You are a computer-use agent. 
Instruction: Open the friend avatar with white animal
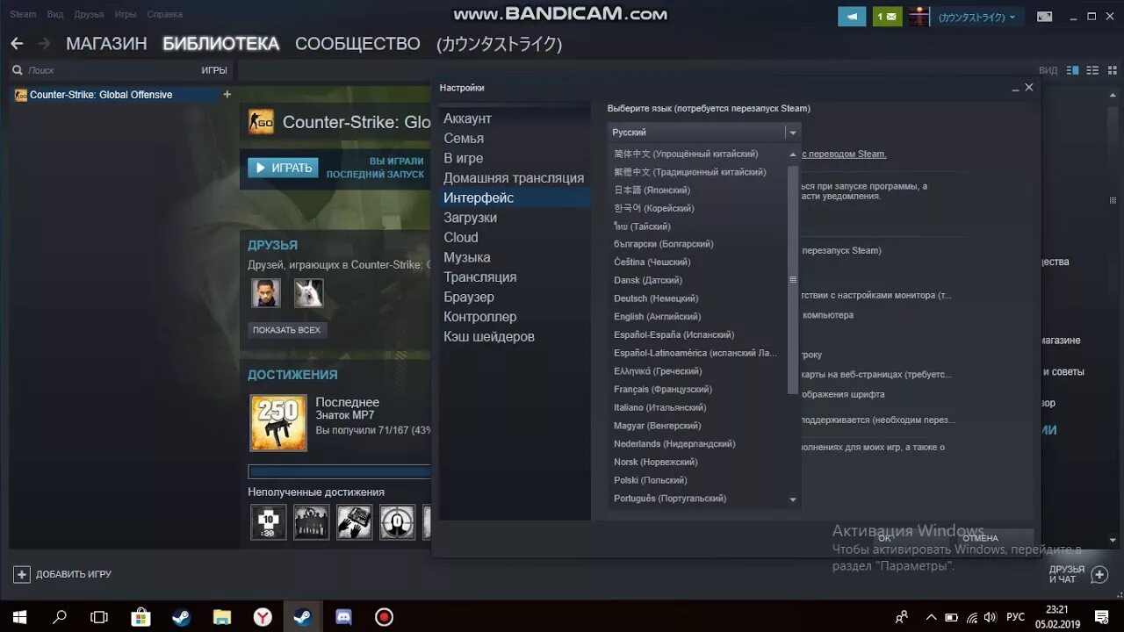[x=308, y=293]
